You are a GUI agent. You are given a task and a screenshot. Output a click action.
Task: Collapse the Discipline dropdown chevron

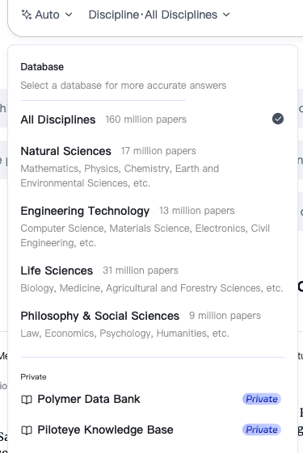click(226, 15)
